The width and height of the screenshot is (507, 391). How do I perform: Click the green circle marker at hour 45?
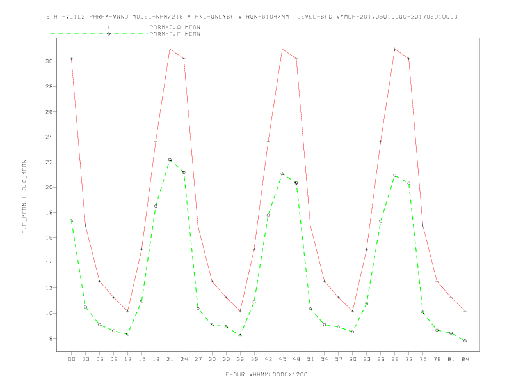pyautogui.click(x=282, y=174)
